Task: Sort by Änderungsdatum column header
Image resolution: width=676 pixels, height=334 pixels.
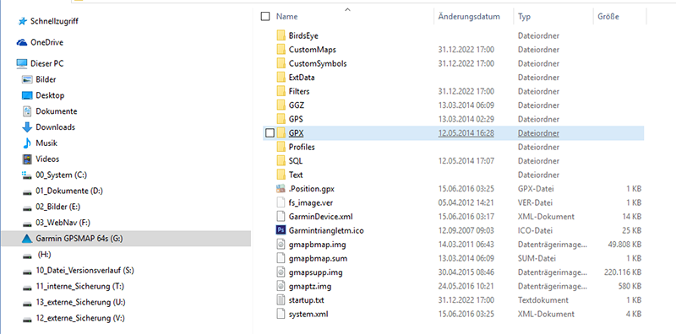Action: tap(469, 17)
